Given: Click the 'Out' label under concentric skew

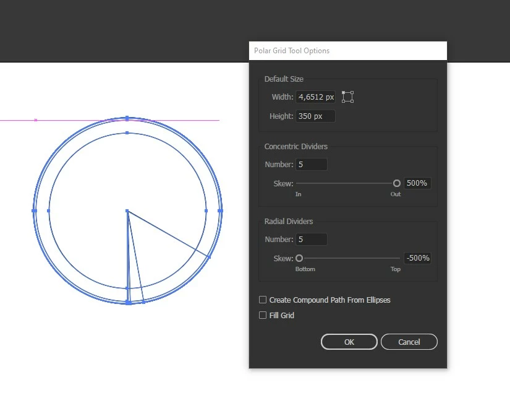Looking at the screenshot, I should 396,194.
